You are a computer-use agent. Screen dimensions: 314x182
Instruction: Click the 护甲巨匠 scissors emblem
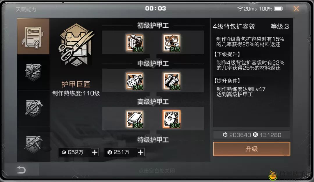coord(76,45)
